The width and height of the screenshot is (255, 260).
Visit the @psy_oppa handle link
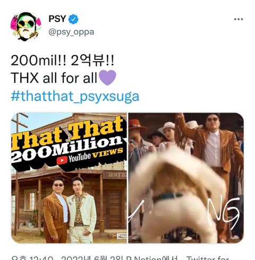pos(71,32)
